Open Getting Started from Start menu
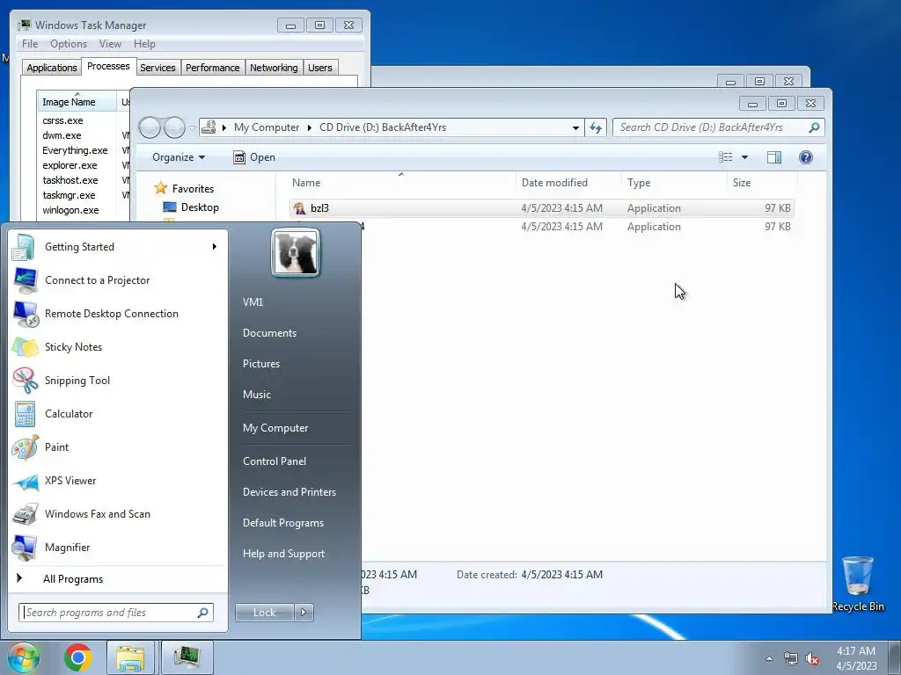 pyautogui.click(x=117, y=247)
